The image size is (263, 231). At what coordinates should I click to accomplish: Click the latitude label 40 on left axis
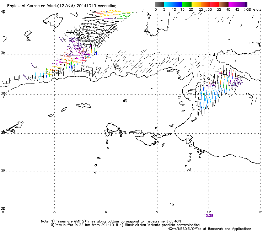click(x=3, y=12)
